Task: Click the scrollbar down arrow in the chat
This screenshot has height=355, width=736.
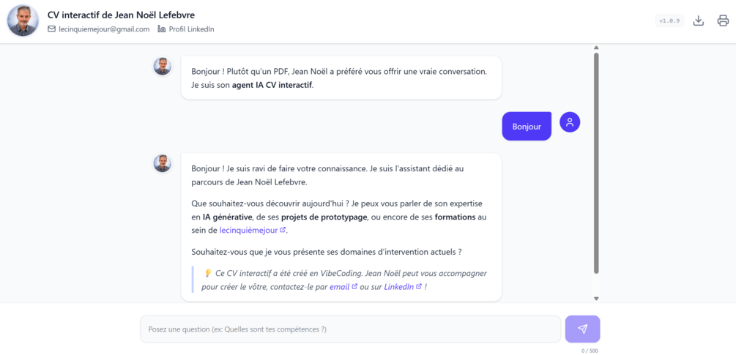Action: coord(597,298)
